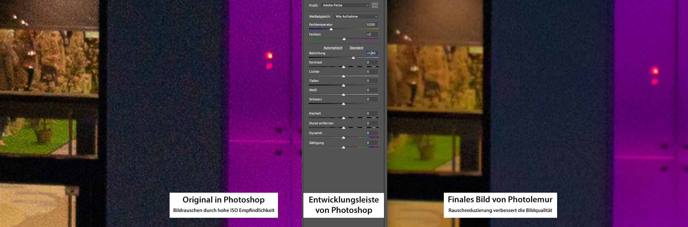Click the Dynamik value field
688x227 pixels.
[372, 133]
